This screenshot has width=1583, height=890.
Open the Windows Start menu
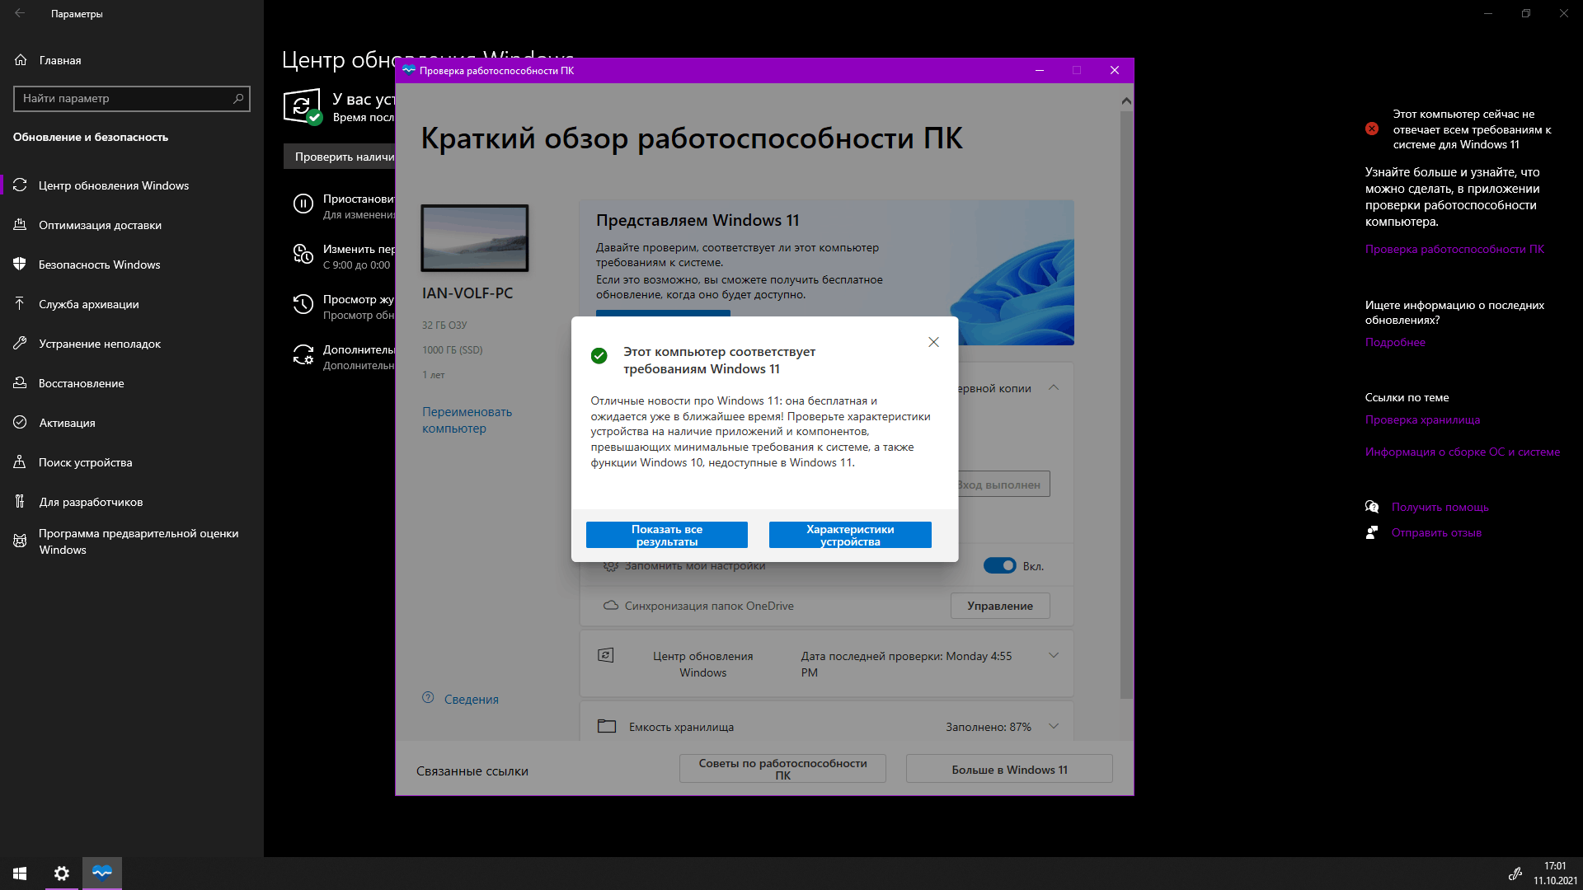(20, 874)
